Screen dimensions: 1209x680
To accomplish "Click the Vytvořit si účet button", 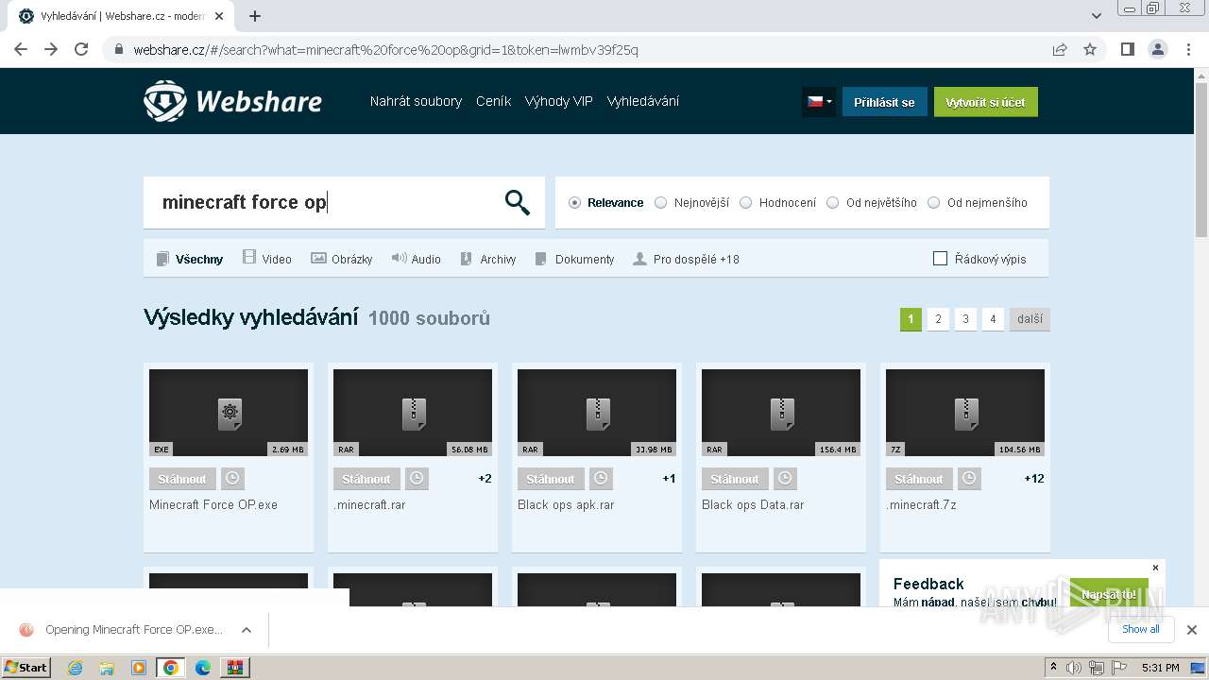I will pyautogui.click(x=985, y=102).
